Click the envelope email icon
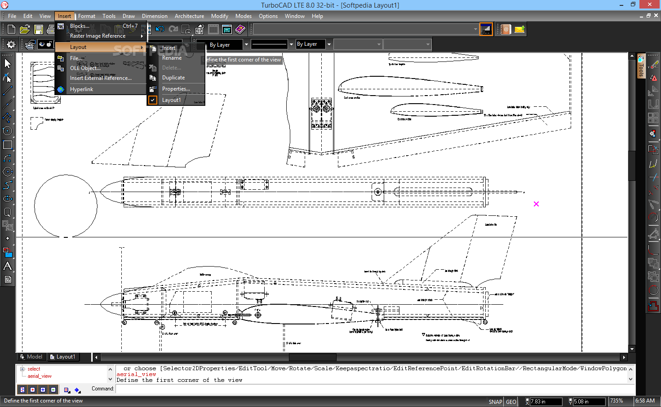This screenshot has width=661, height=407. tap(519, 30)
